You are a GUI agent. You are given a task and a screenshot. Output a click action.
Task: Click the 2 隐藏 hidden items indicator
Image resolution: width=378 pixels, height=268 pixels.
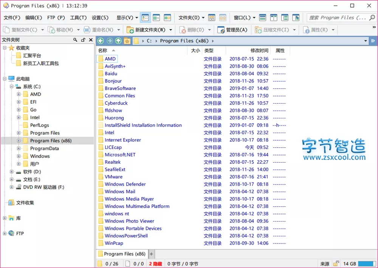(155, 264)
